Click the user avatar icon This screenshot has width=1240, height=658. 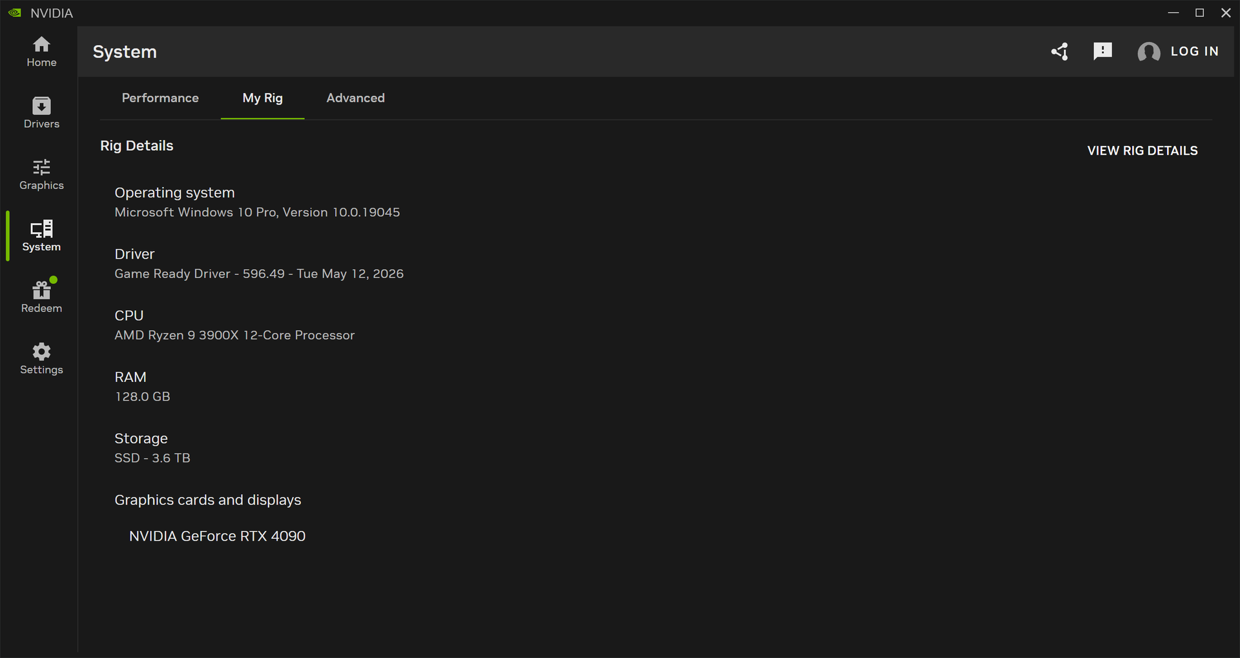(1149, 52)
